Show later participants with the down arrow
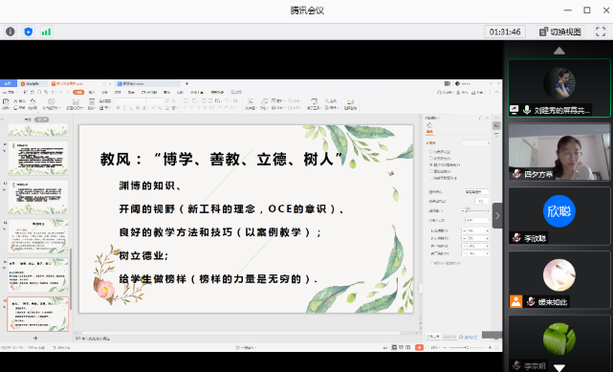The image size is (613, 372). [x=559, y=368]
